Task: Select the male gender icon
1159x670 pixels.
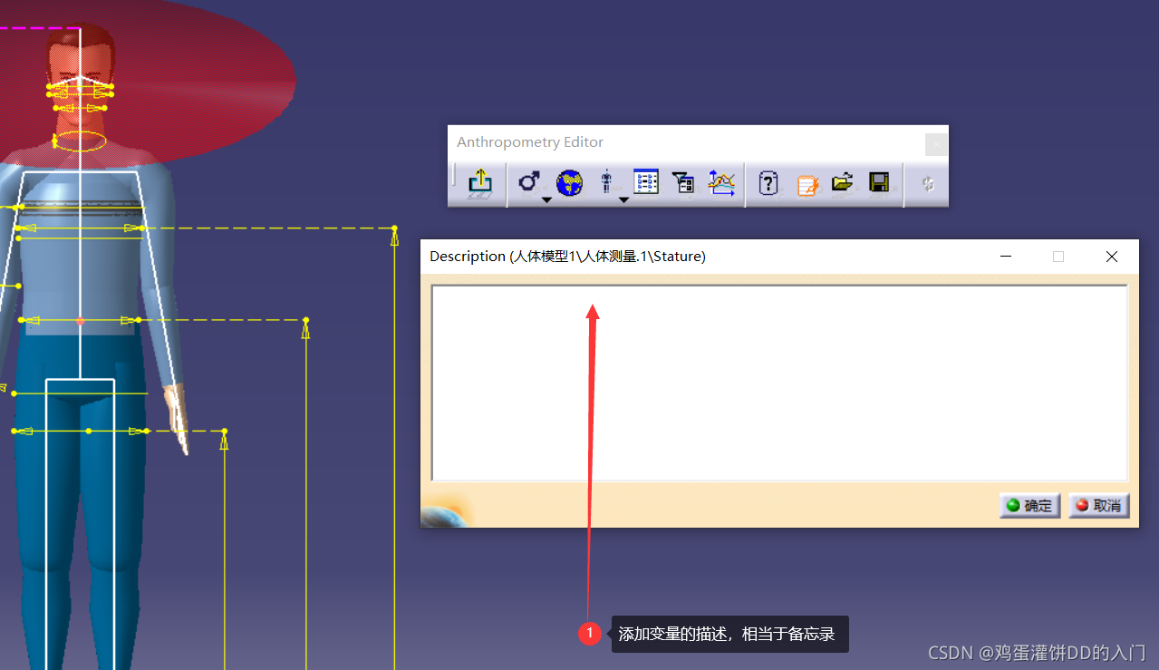Action: [529, 182]
